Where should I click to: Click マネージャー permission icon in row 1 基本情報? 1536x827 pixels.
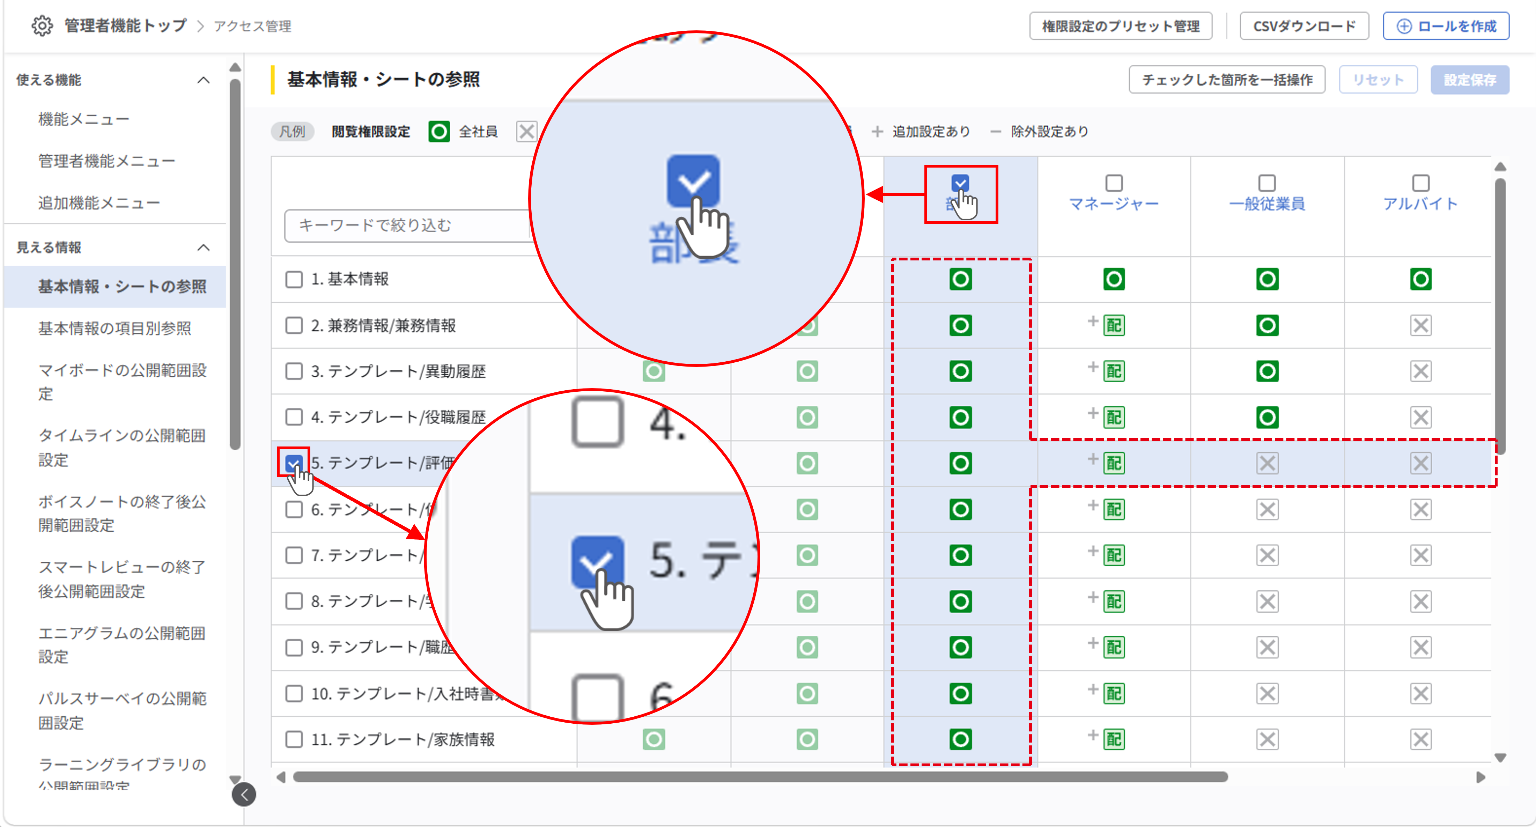pos(1114,279)
